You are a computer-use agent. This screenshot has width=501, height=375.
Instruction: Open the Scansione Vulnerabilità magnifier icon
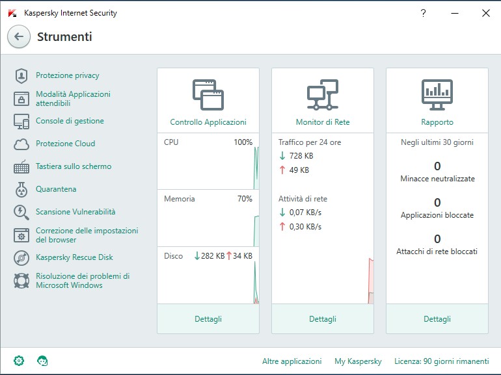pyautogui.click(x=21, y=213)
